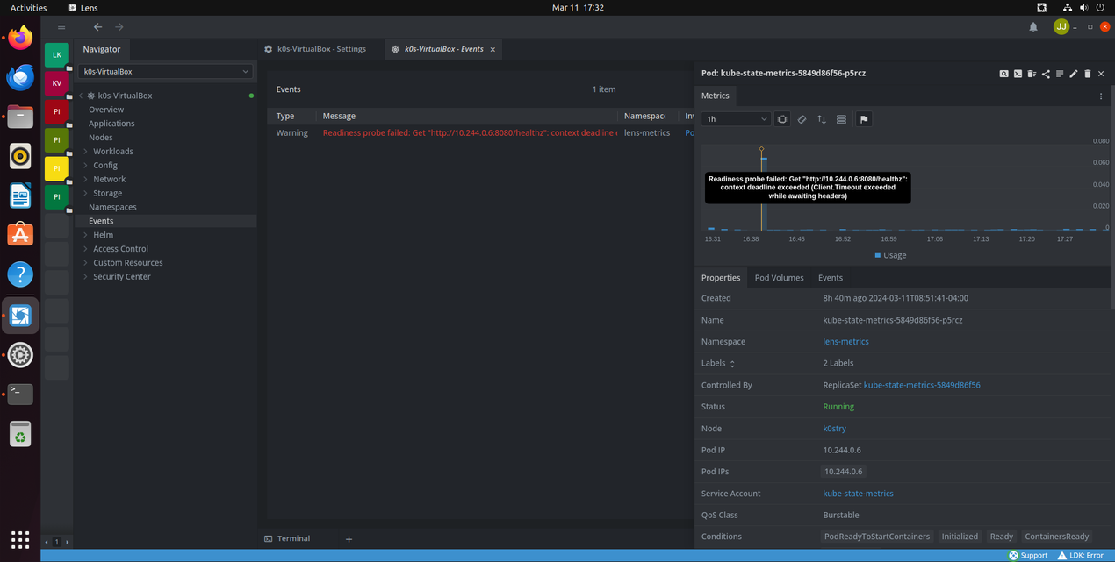Click the Usage legend color swatch

(878, 255)
